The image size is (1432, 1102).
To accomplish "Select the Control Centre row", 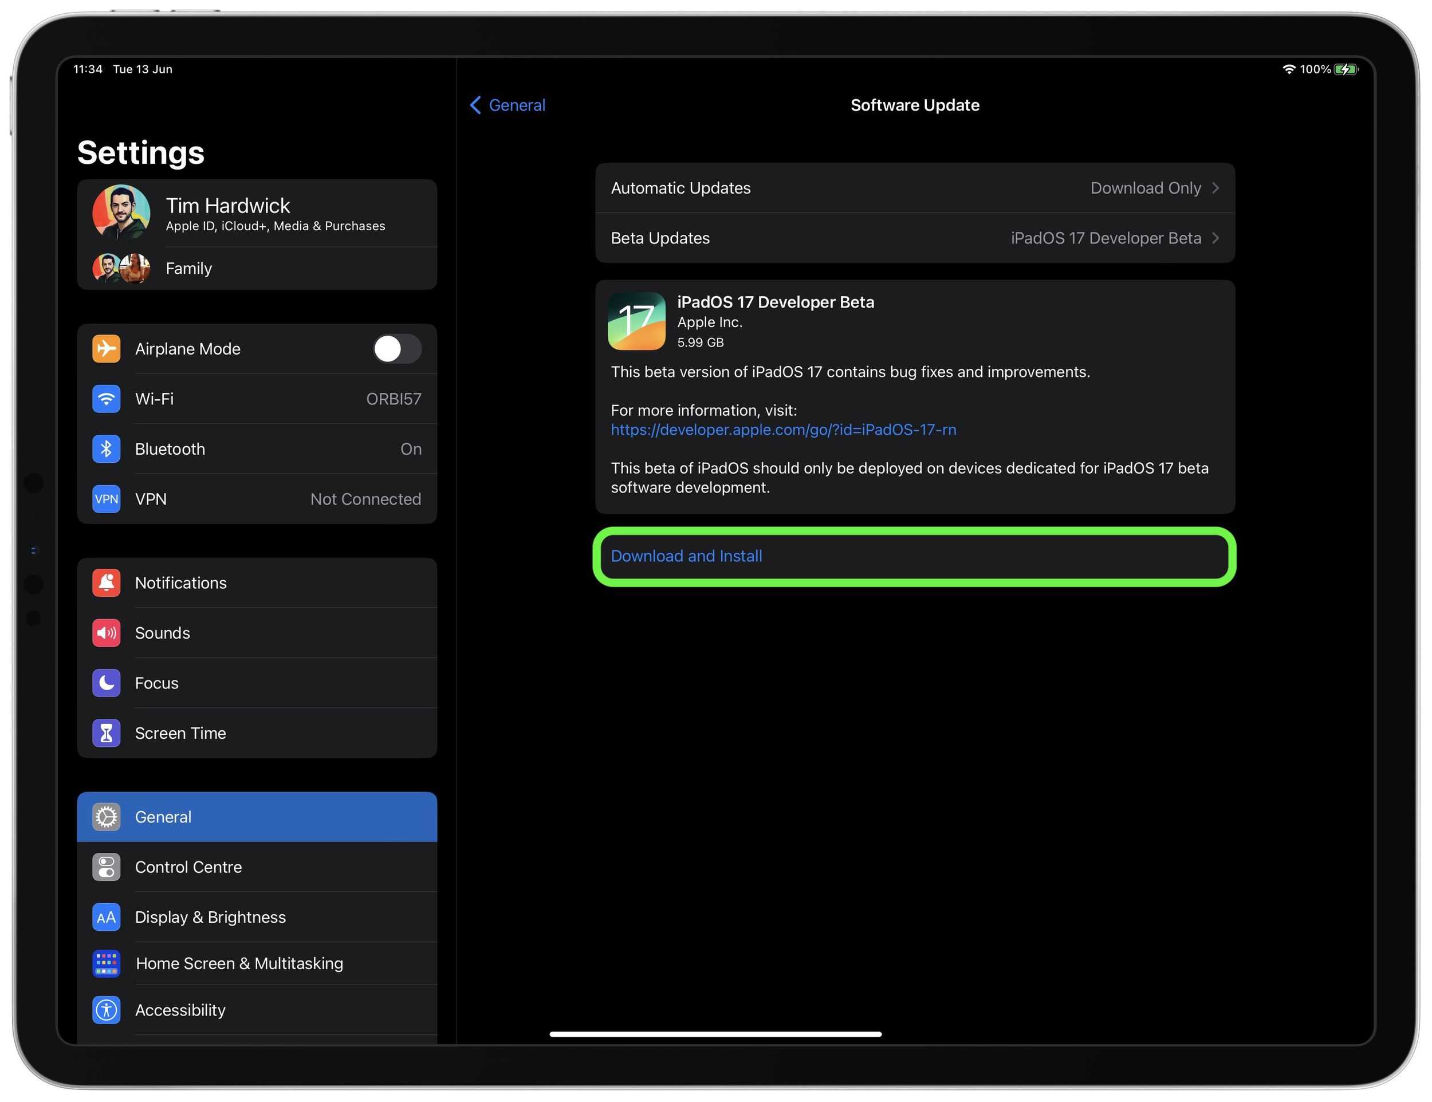I will click(x=257, y=867).
